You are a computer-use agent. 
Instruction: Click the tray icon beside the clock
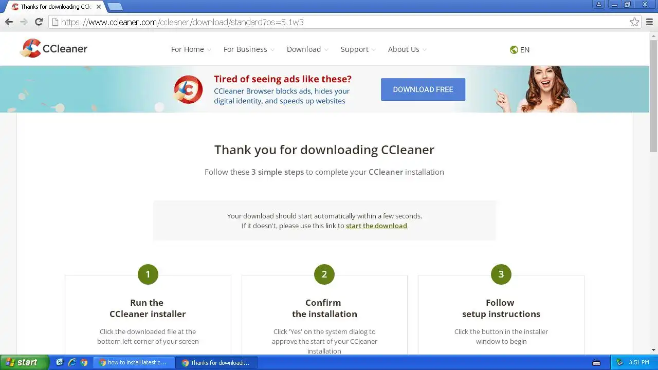click(x=619, y=362)
